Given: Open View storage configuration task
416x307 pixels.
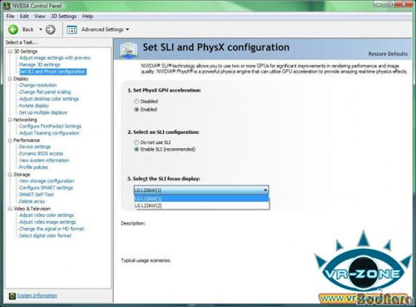Looking at the screenshot, I should [47, 181].
